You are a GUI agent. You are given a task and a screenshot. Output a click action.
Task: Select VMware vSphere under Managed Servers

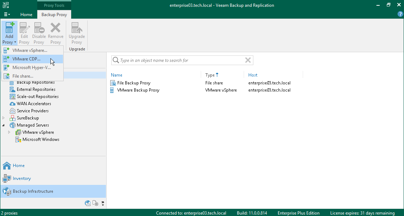[x=38, y=132]
